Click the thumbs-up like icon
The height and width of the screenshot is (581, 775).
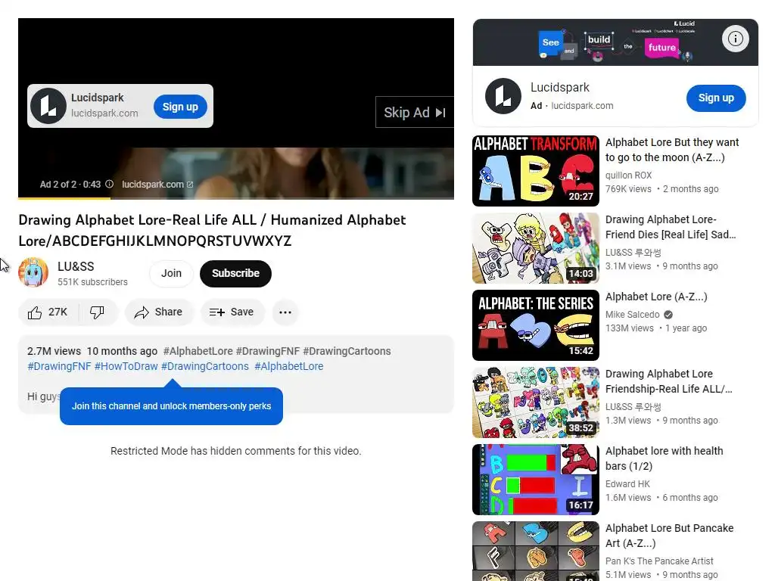(x=35, y=312)
